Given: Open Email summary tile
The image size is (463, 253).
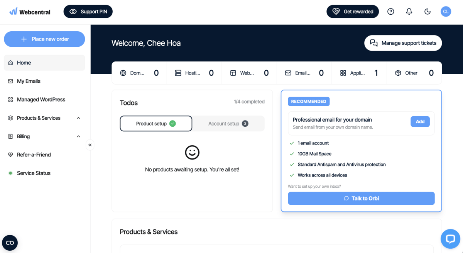Looking at the screenshot, I should click(304, 73).
